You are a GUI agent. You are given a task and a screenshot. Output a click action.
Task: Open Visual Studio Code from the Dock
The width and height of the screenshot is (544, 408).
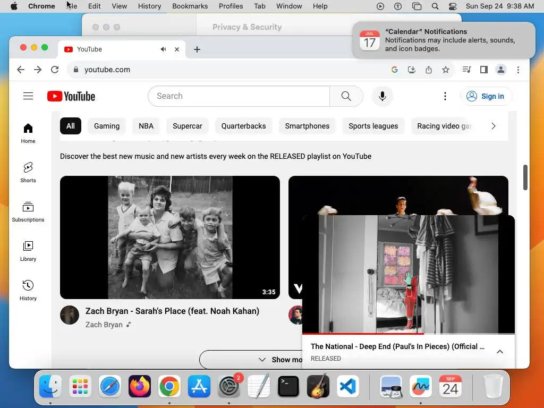click(x=347, y=386)
